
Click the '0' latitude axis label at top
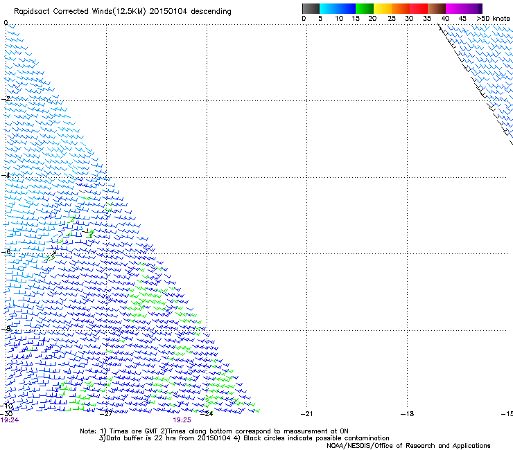coord(6,23)
